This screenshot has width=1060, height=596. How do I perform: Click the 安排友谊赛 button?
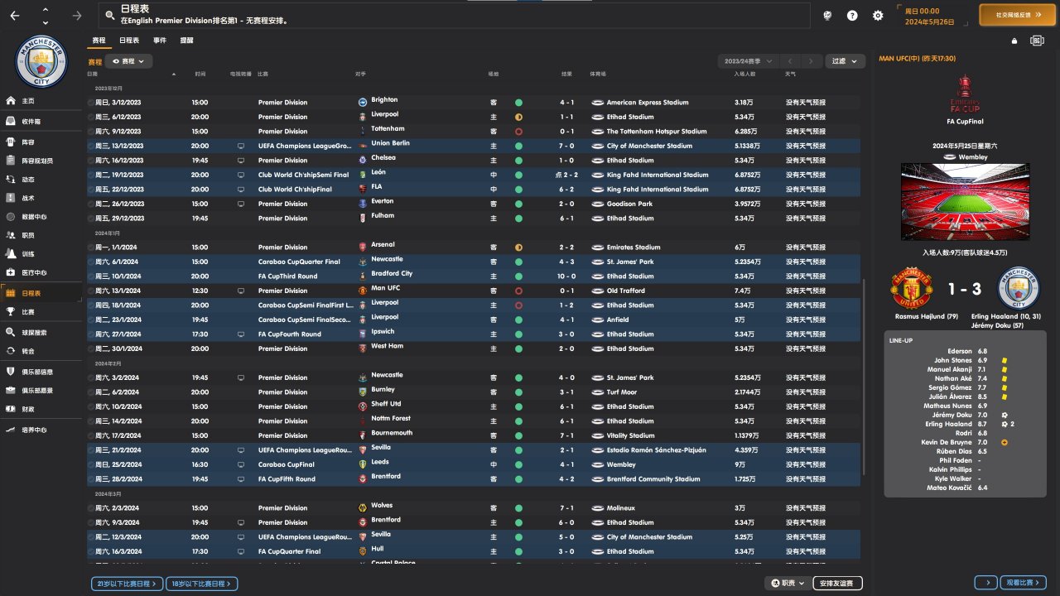[838, 584]
